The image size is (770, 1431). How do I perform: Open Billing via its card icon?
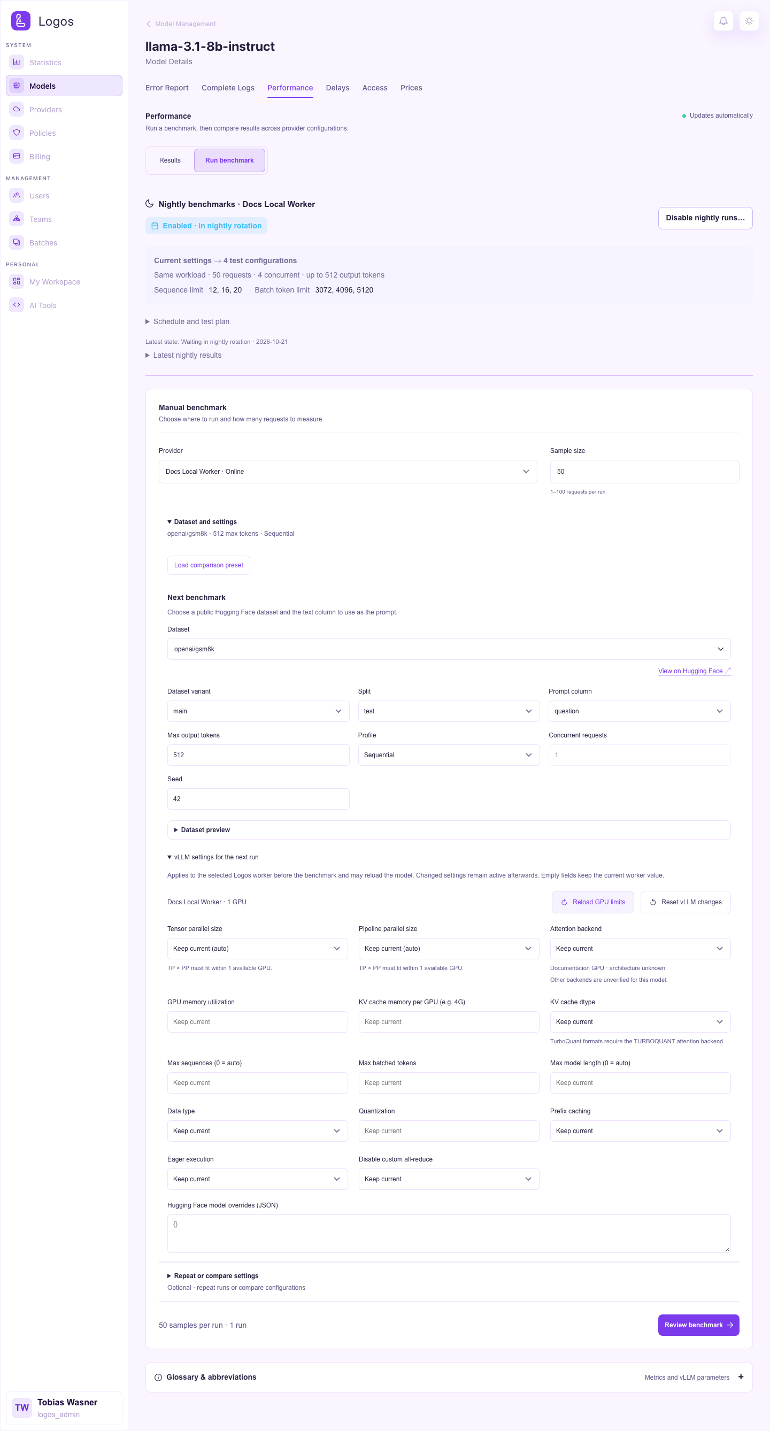pos(17,156)
